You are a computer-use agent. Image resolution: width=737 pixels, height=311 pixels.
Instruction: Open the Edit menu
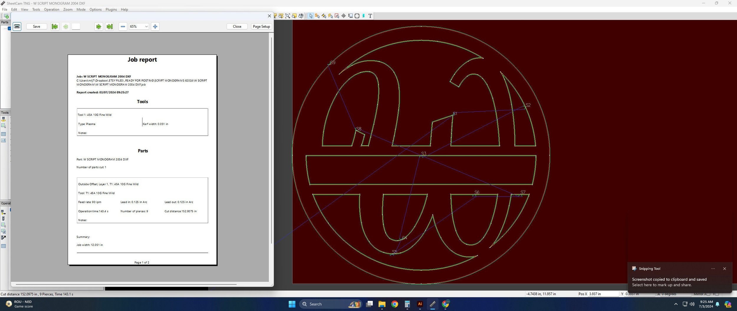pos(14,9)
